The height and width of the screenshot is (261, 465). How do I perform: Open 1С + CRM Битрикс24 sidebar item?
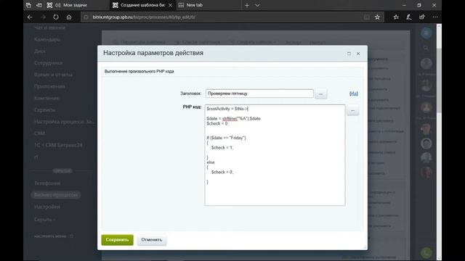click(58, 145)
